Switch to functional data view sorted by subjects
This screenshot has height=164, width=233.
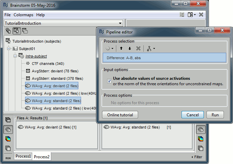tap(16, 31)
